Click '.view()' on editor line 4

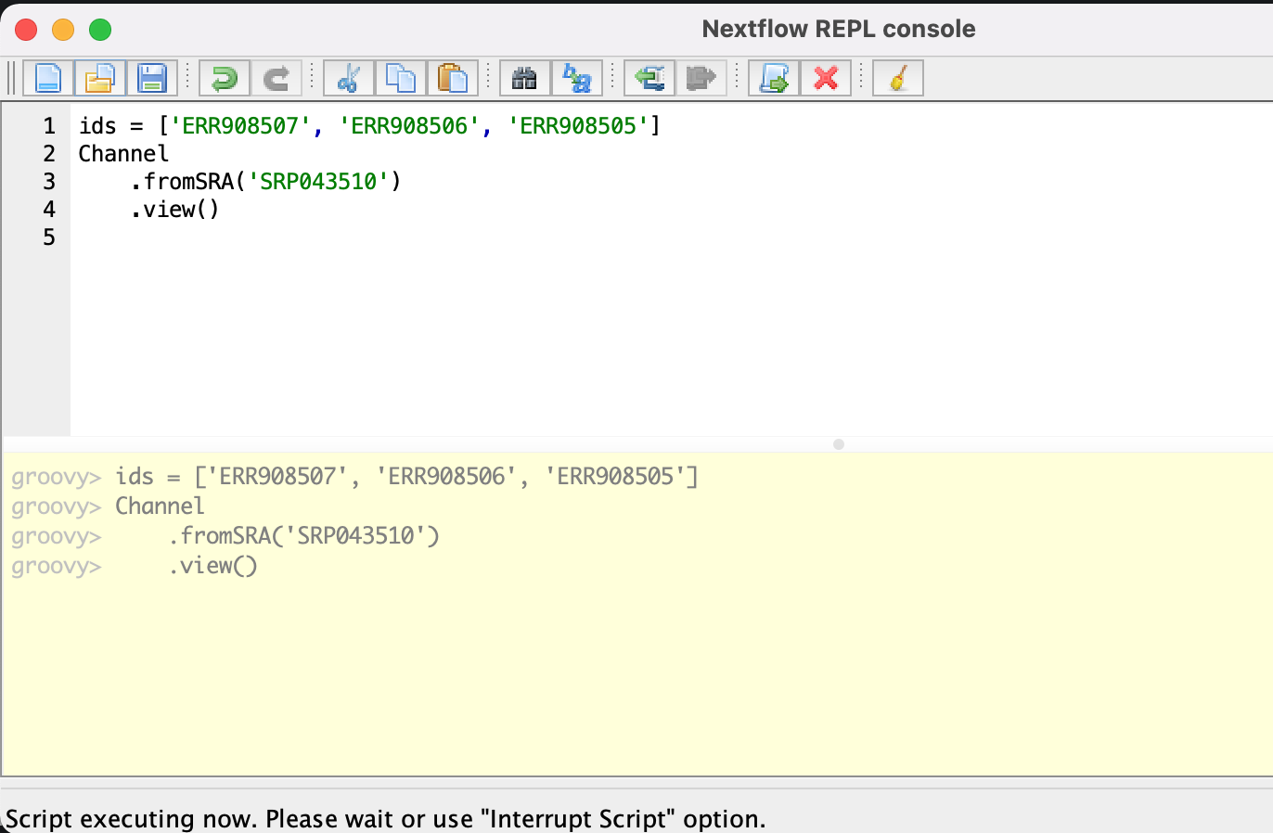tap(174, 209)
